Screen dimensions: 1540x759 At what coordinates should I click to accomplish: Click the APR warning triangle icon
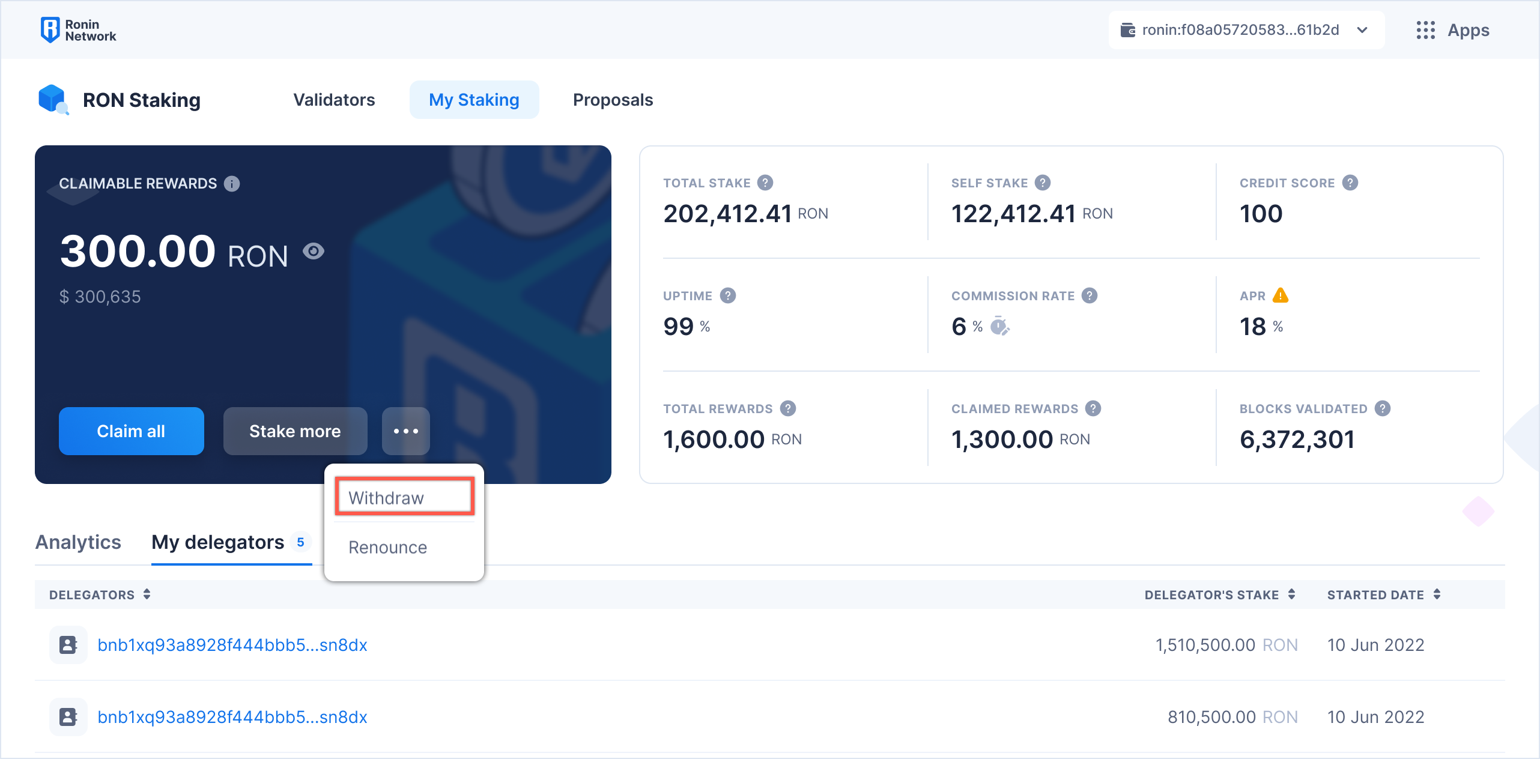(x=1281, y=295)
